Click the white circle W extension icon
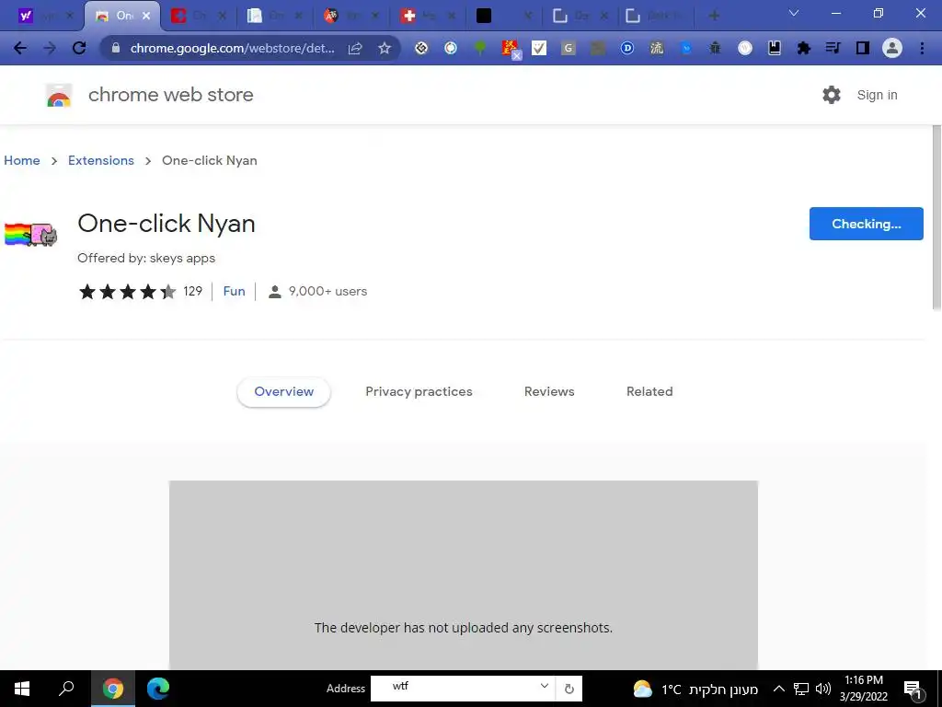 click(745, 48)
